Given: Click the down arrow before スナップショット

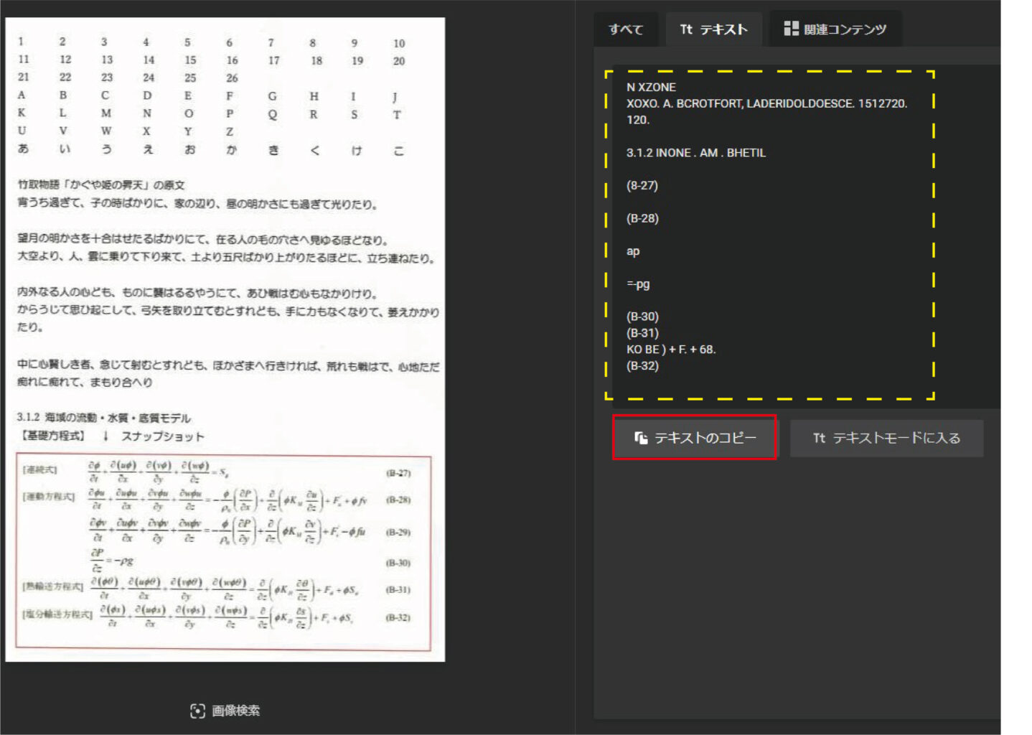Looking at the screenshot, I should (x=105, y=436).
